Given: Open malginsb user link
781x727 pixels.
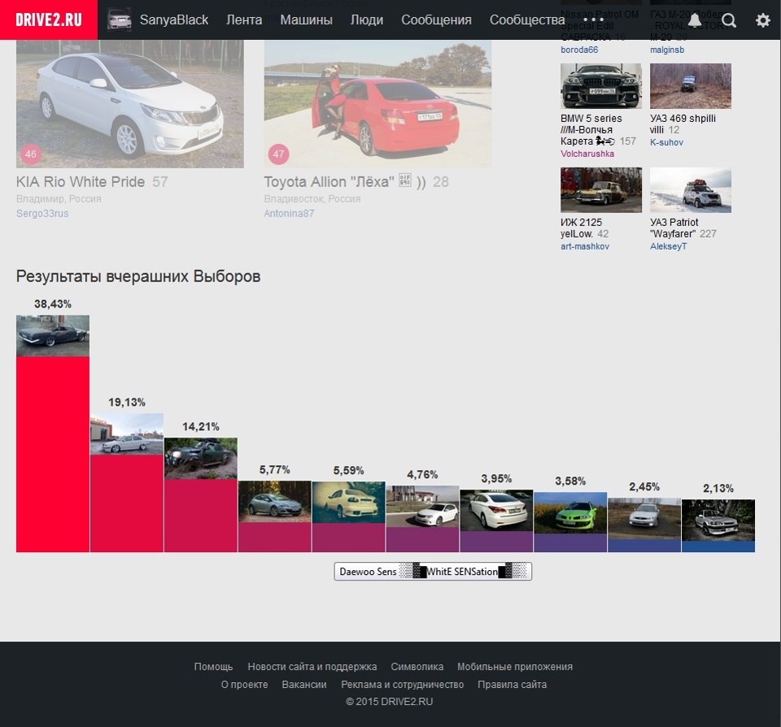Looking at the screenshot, I should (x=667, y=50).
